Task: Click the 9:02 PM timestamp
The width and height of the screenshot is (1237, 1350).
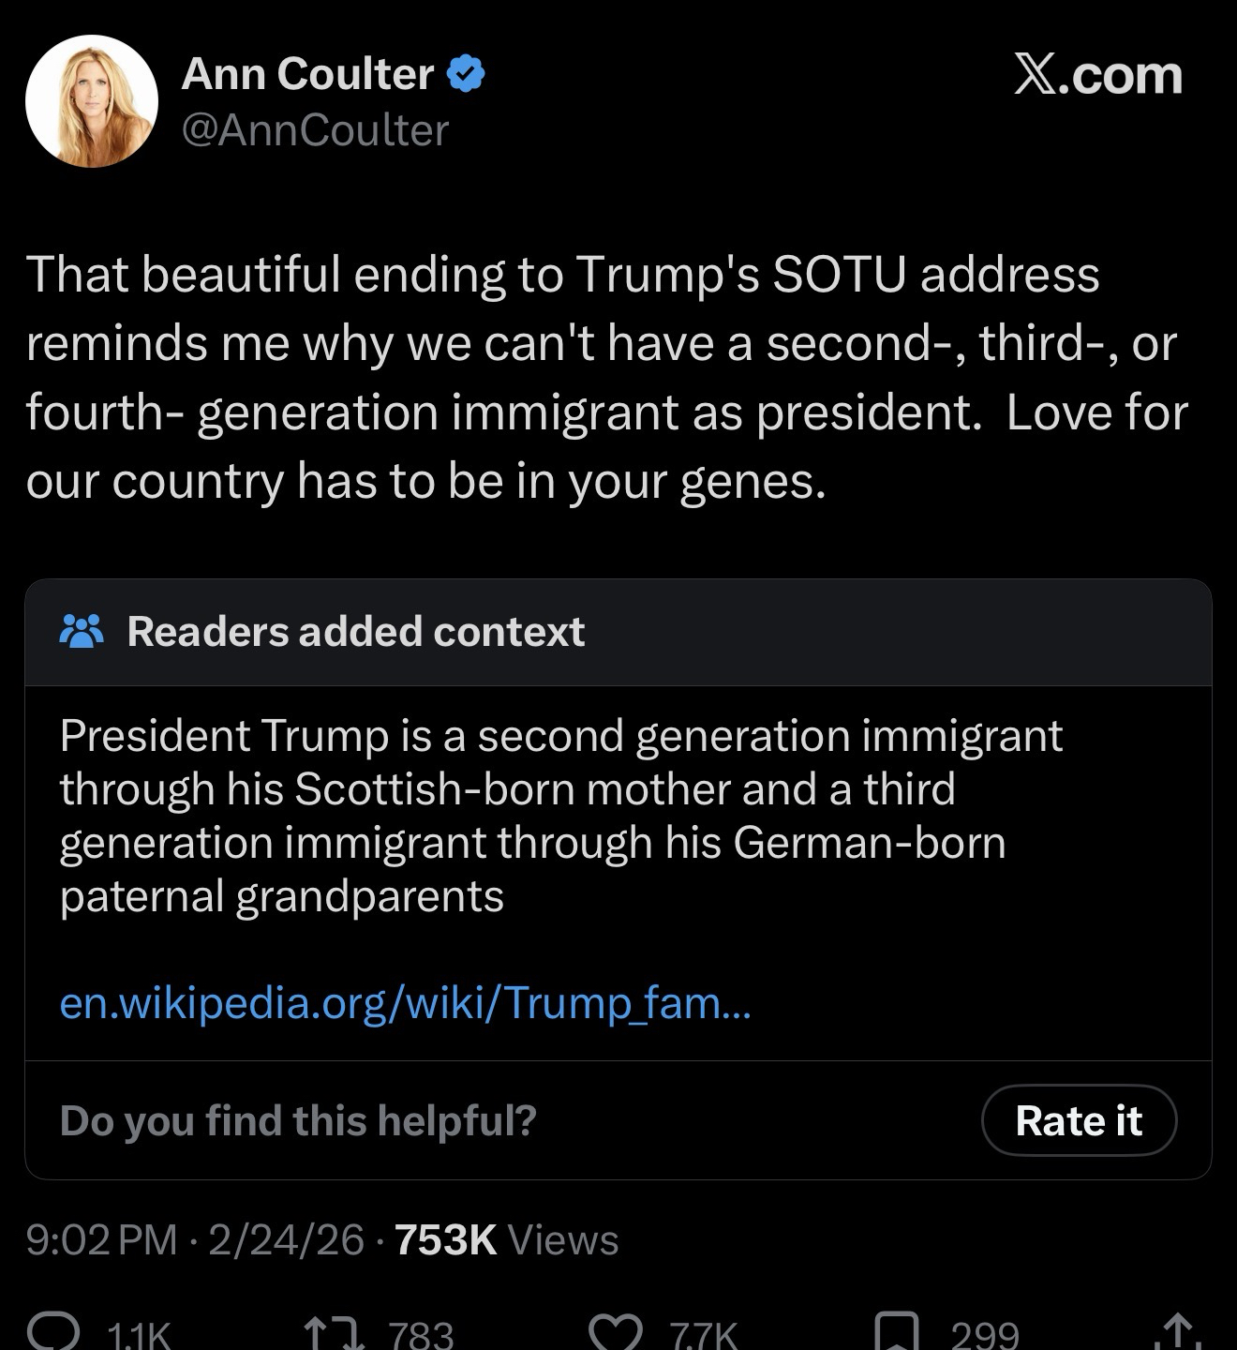Action: 101,1239
